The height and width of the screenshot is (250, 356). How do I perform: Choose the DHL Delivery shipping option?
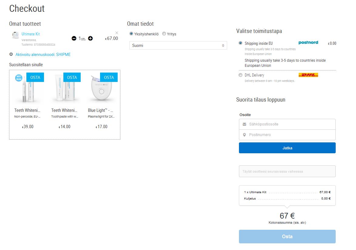[x=240, y=75]
